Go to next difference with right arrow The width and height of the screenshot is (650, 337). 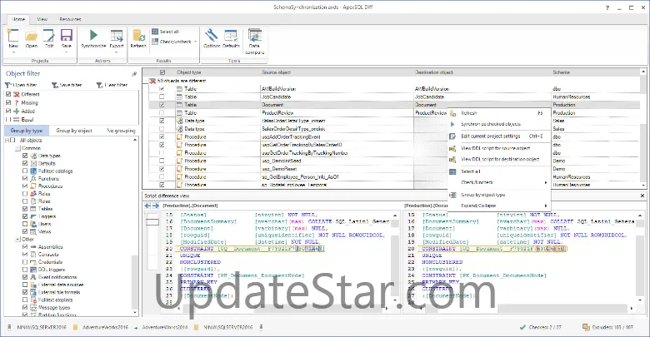click(x=156, y=206)
